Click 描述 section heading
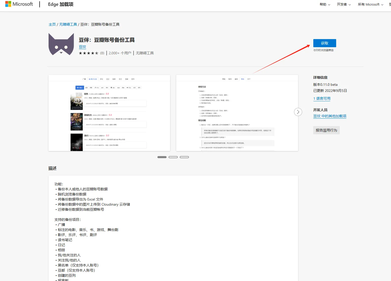The image size is (391, 281). click(53, 168)
